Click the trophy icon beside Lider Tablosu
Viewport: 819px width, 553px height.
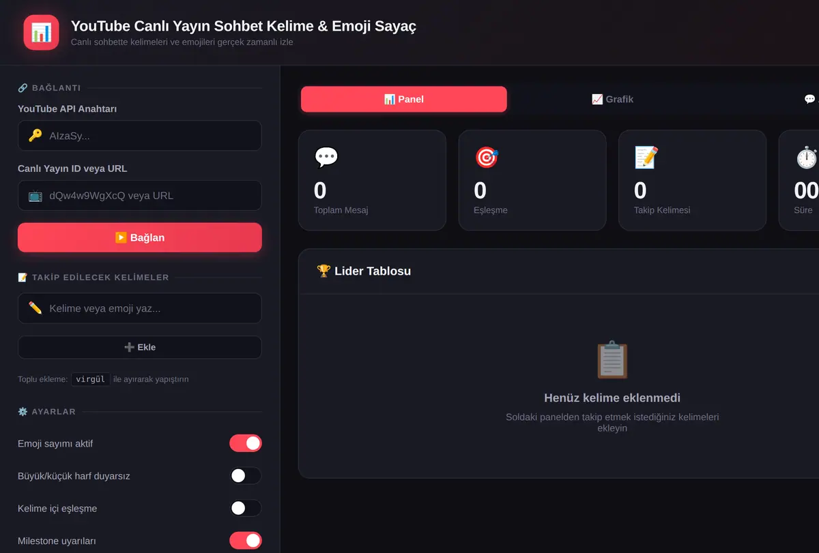(324, 271)
